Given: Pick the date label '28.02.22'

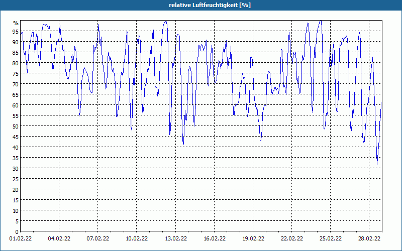Looking at the screenshot, I should coord(369,238).
